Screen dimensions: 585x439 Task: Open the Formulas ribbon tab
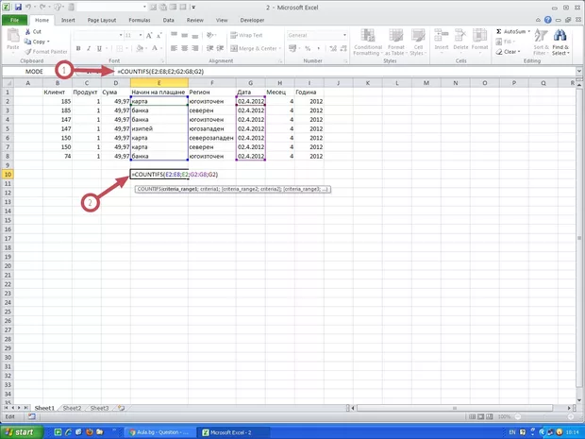(141, 19)
